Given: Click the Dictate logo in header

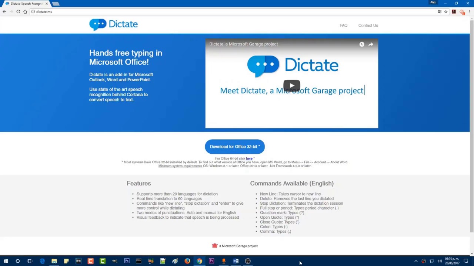Looking at the screenshot, I should pyautogui.click(x=113, y=24).
